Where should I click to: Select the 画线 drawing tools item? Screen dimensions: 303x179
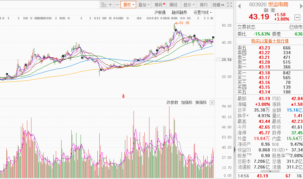click(173, 5)
